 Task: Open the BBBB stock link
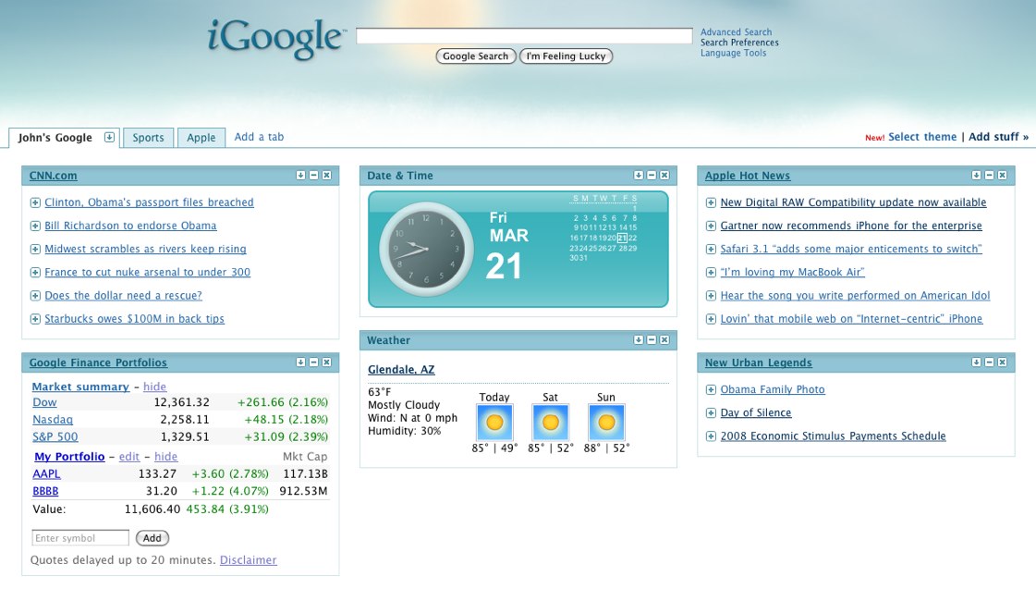point(45,491)
